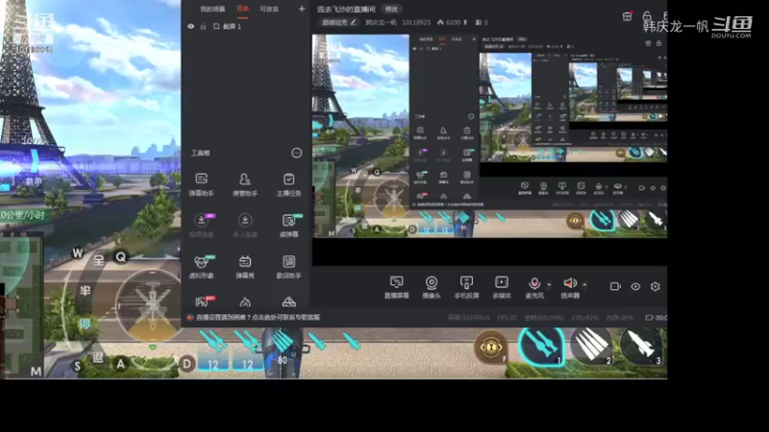This screenshot has width=769, height=432.
Task: Select rocket skill 3 in the game
Action: [642, 346]
